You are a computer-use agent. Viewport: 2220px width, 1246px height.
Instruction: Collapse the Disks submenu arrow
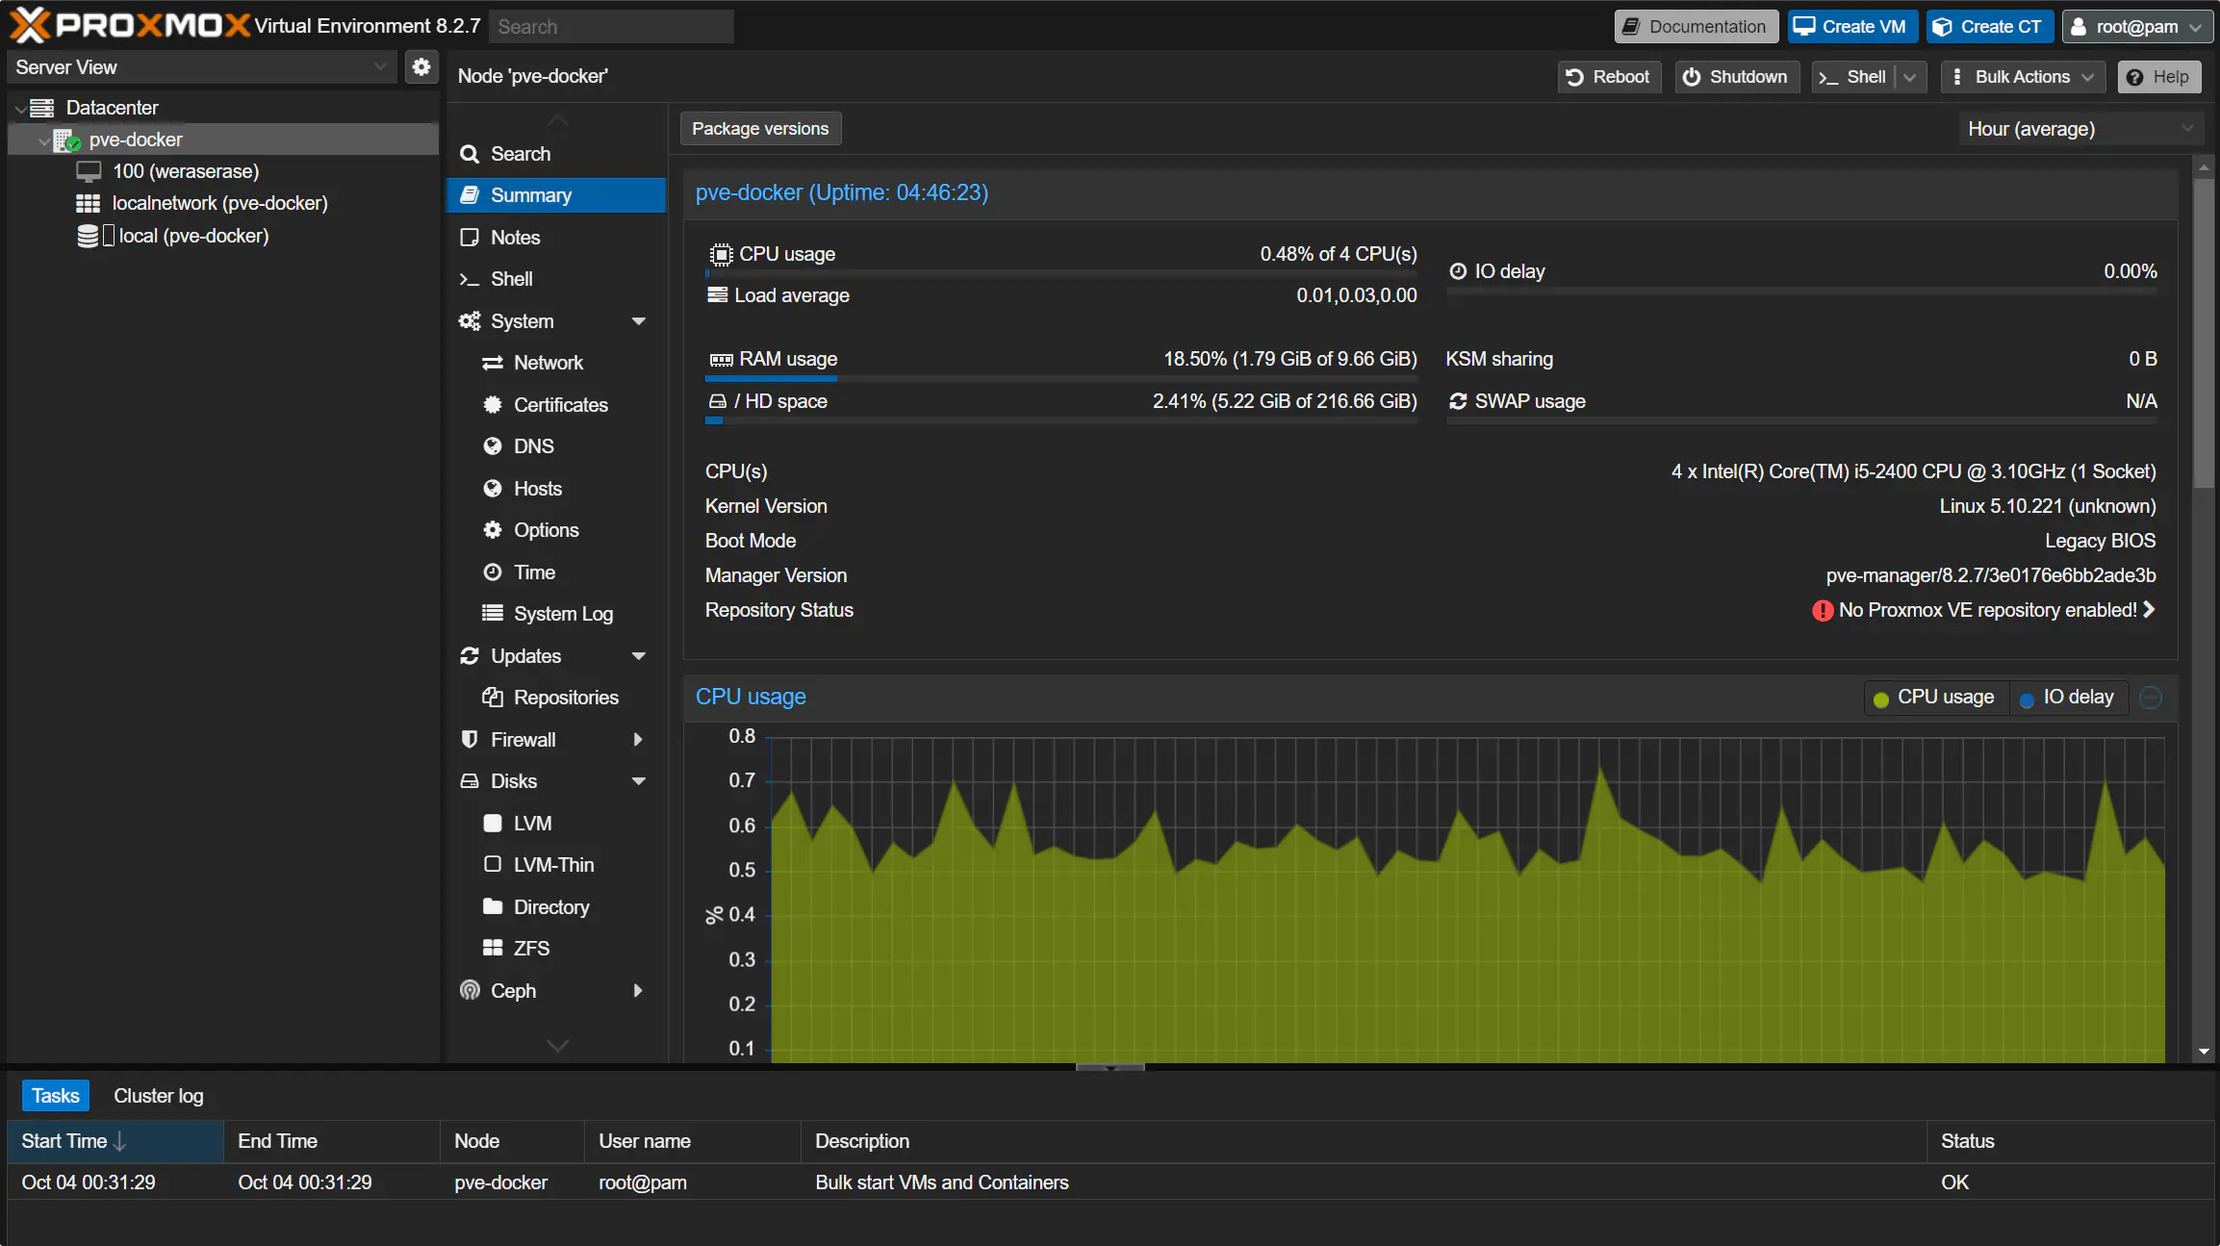click(x=638, y=781)
